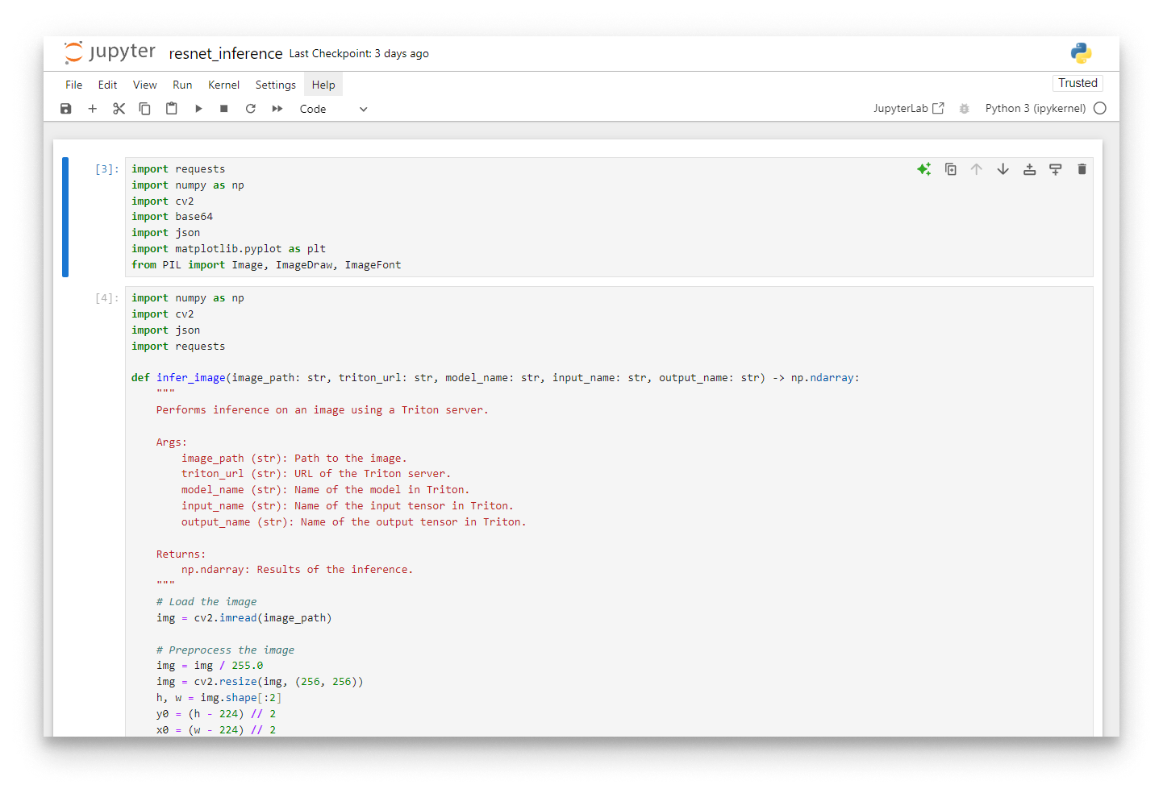The height and width of the screenshot is (789, 1163).
Task: Paste cells from the clipboard
Action: pyautogui.click(x=171, y=108)
